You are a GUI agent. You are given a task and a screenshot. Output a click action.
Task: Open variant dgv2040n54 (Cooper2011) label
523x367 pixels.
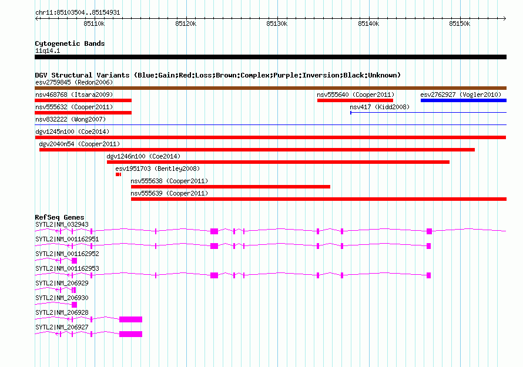(79, 144)
